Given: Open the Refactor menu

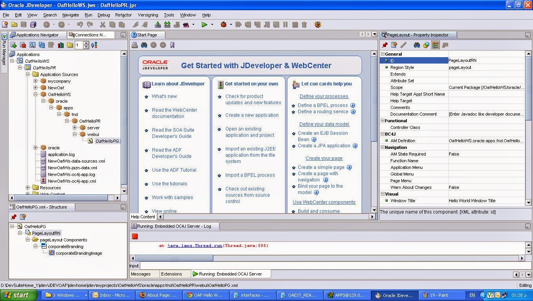Looking at the screenshot, I should click(x=123, y=15).
